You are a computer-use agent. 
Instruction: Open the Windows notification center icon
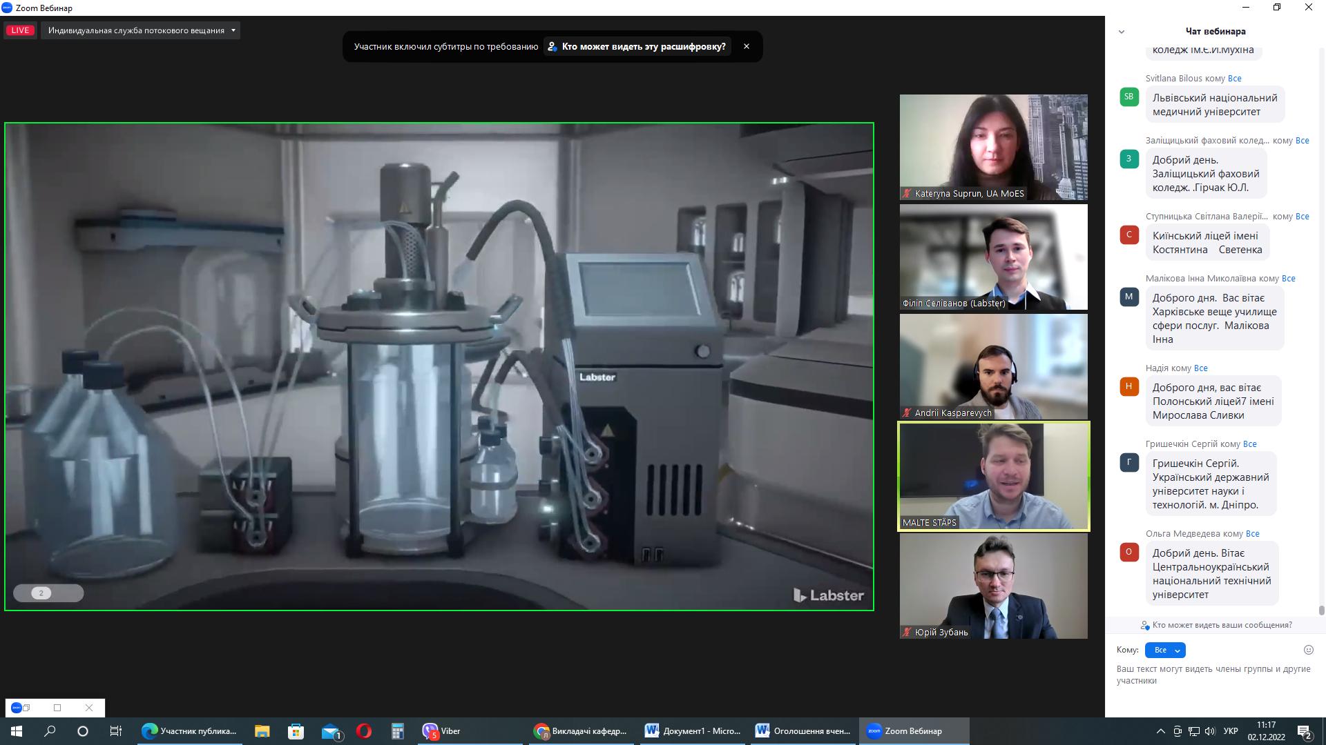1305,731
